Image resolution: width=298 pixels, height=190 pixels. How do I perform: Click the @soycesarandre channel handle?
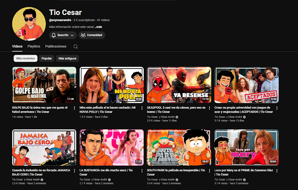click(x=60, y=20)
